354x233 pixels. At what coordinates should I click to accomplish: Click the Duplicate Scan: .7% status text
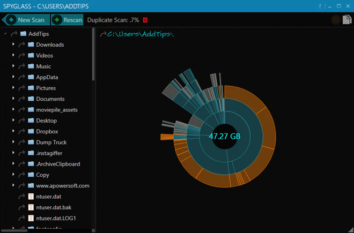tap(113, 20)
